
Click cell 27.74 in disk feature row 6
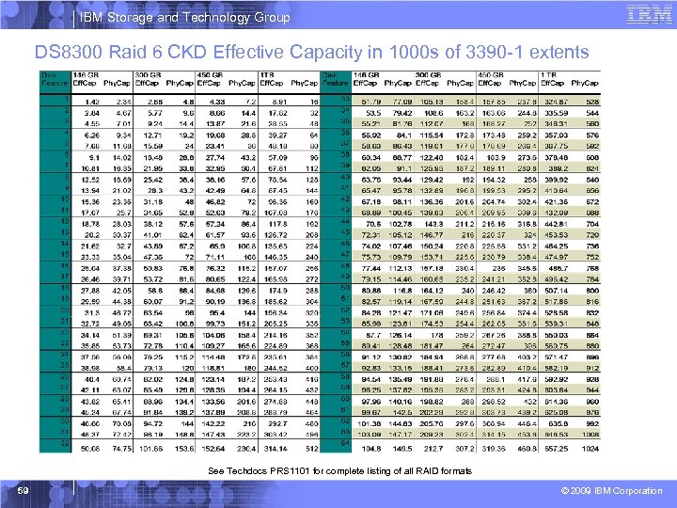(215, 158)
